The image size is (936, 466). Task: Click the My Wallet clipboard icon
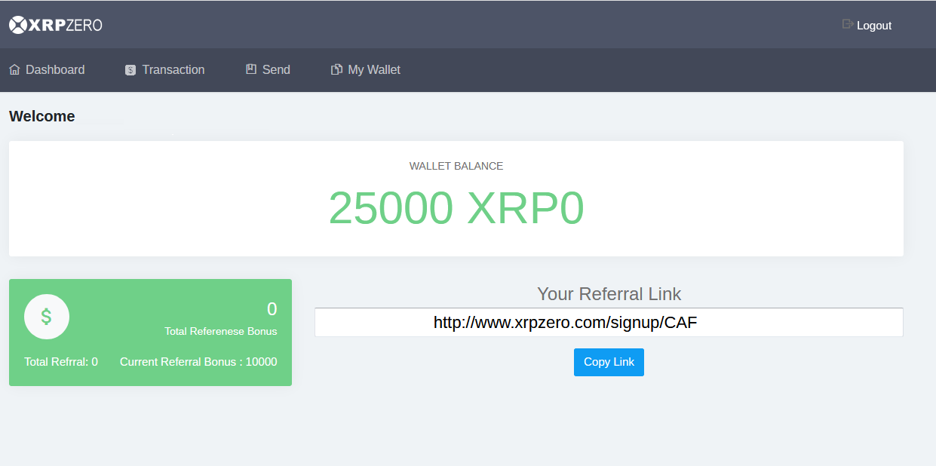336,69
